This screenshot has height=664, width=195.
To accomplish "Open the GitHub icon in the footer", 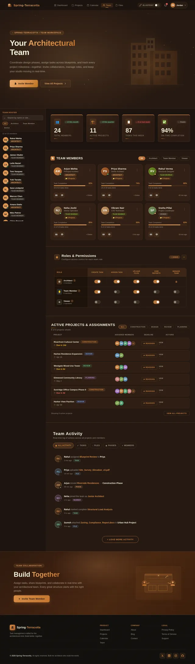I will pos(183,655).
